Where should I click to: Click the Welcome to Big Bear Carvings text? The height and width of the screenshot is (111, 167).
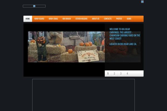[125, 34]
